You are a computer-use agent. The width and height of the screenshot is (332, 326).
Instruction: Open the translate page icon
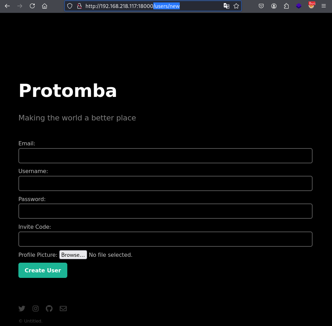tap(226, 6)
